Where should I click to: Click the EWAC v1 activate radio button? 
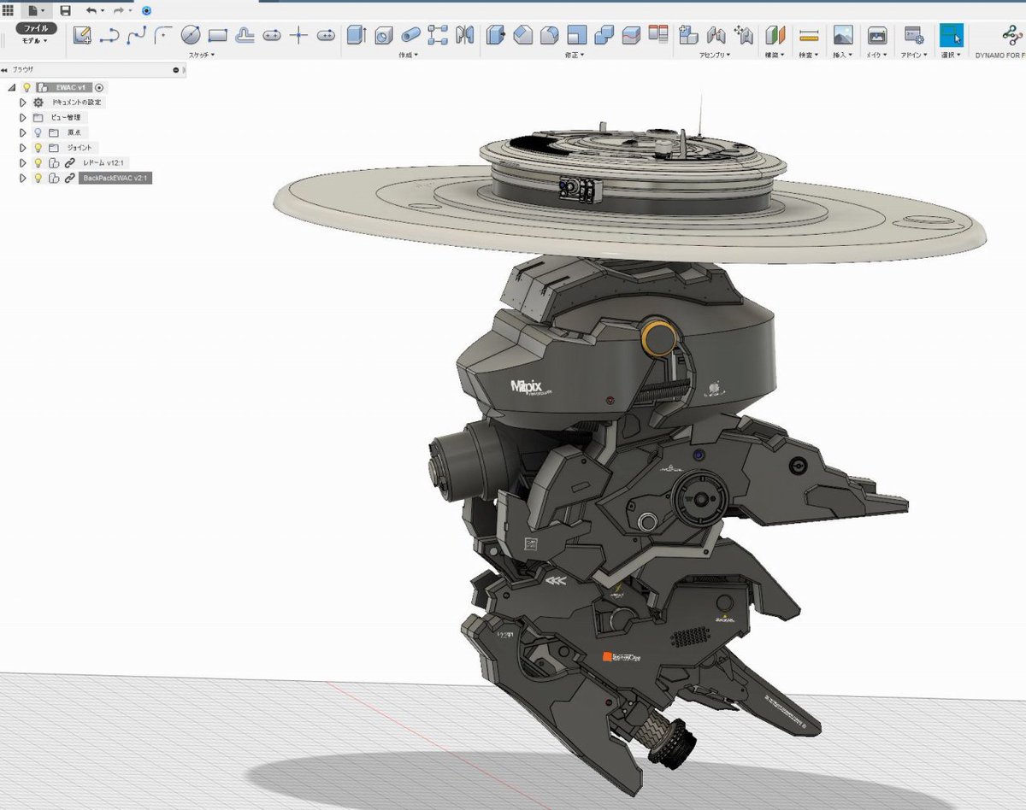coord(99,87)
